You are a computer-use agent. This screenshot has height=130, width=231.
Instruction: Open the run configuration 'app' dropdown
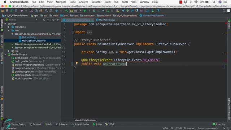(76, 11)
